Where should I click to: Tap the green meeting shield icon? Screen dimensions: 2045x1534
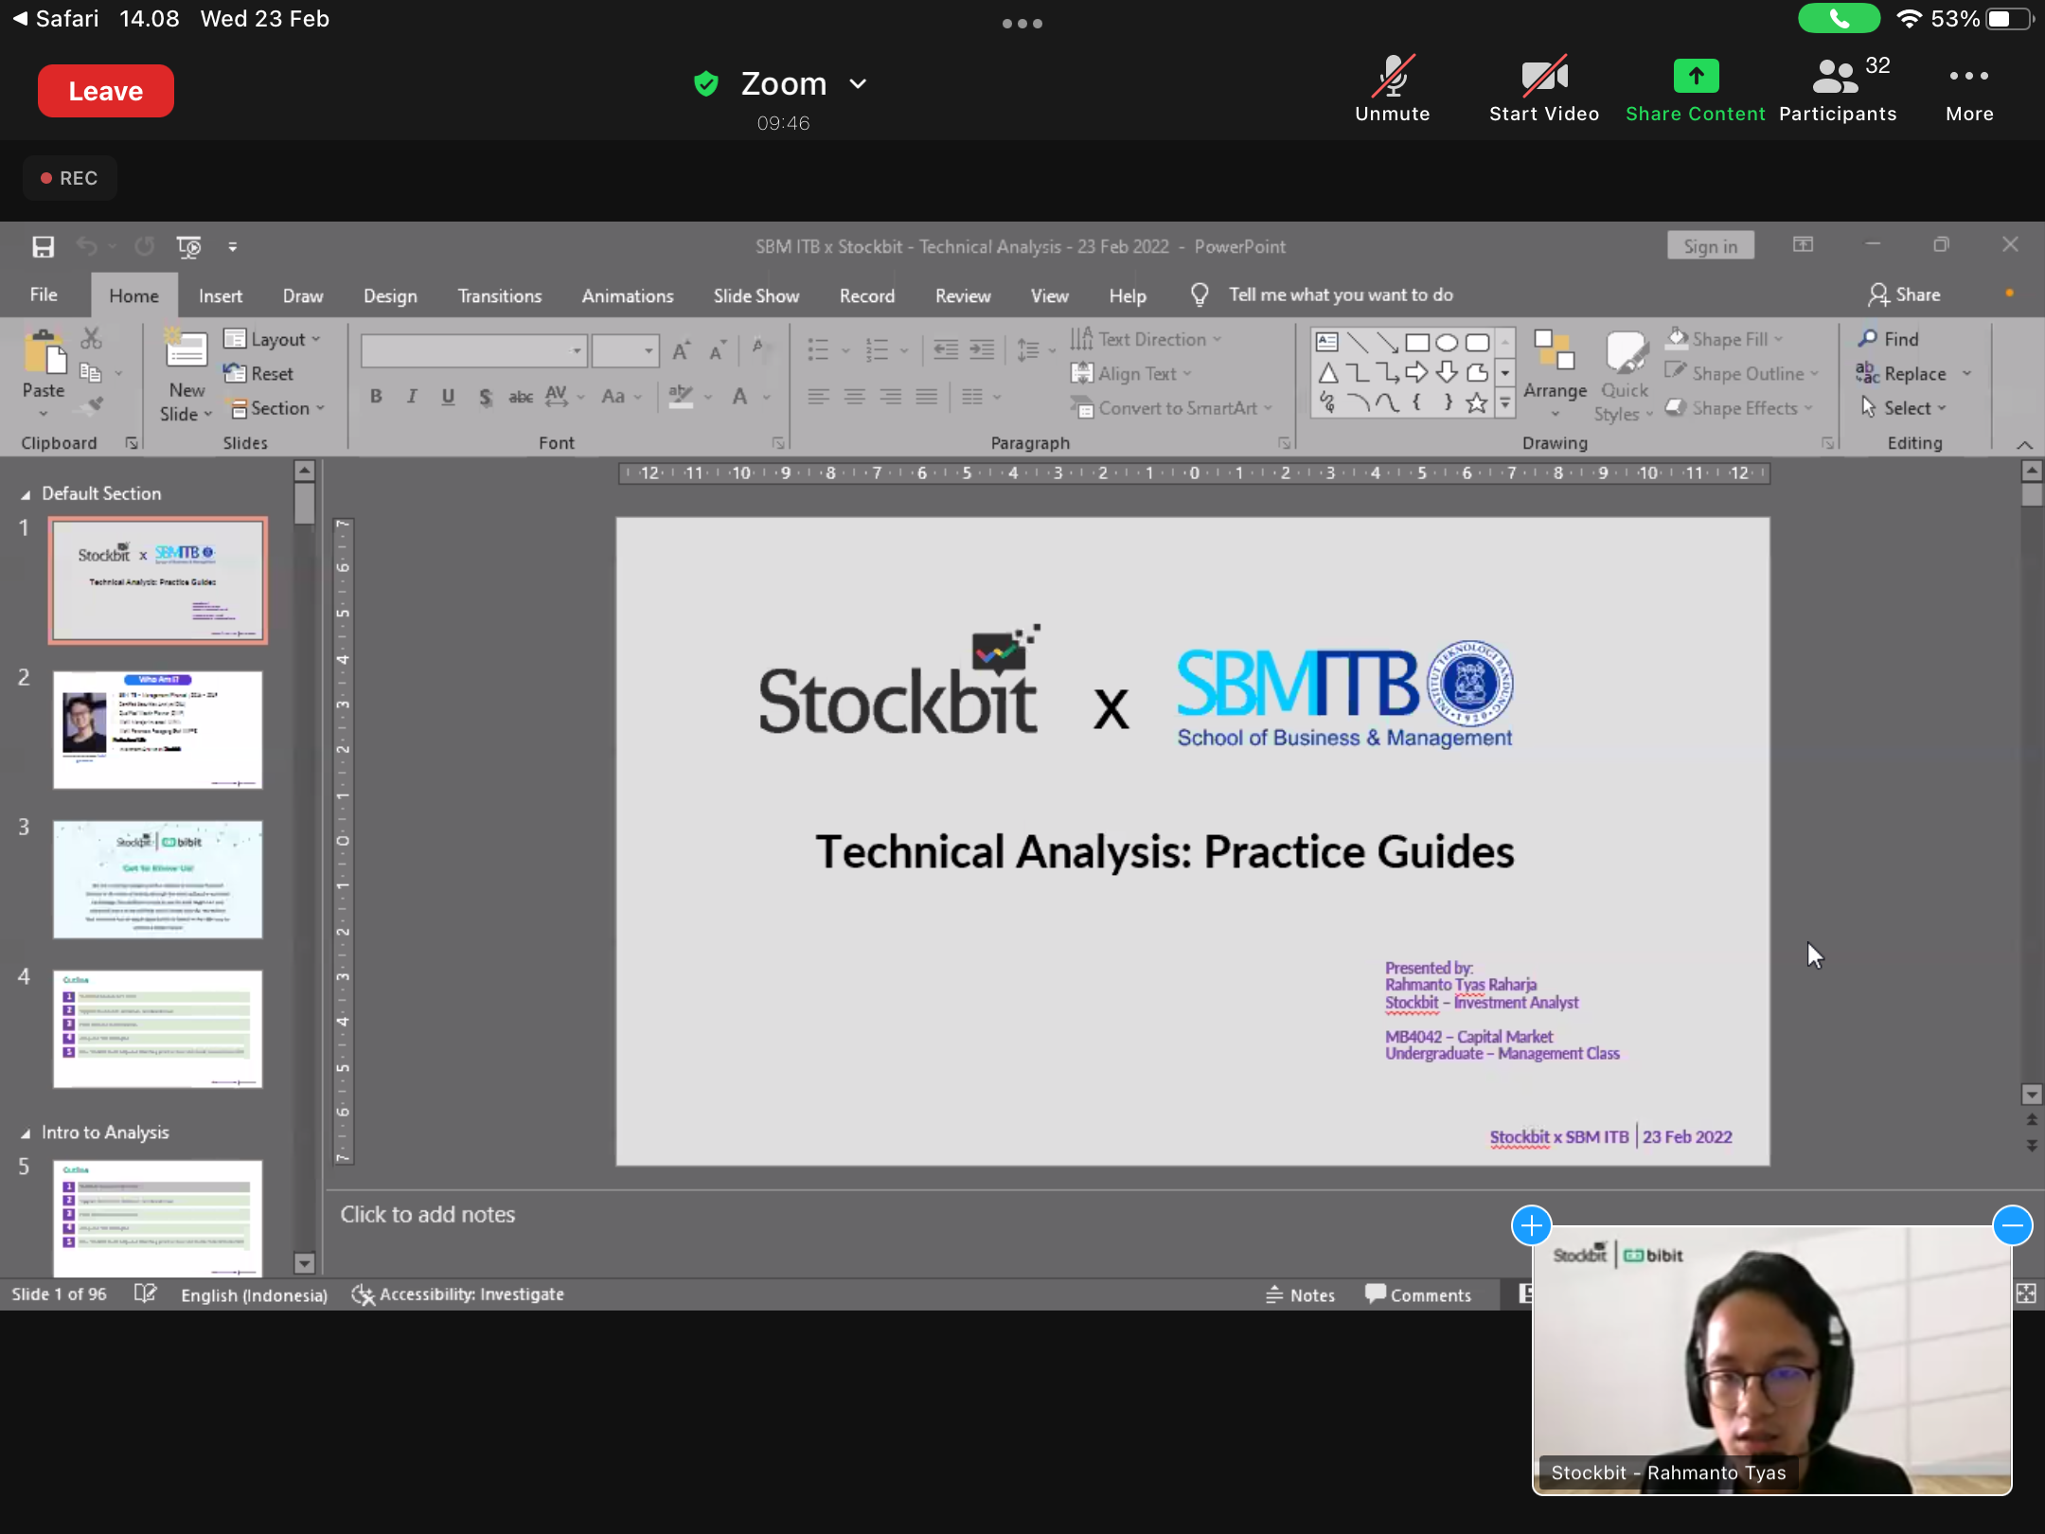[x=706, y=83]
